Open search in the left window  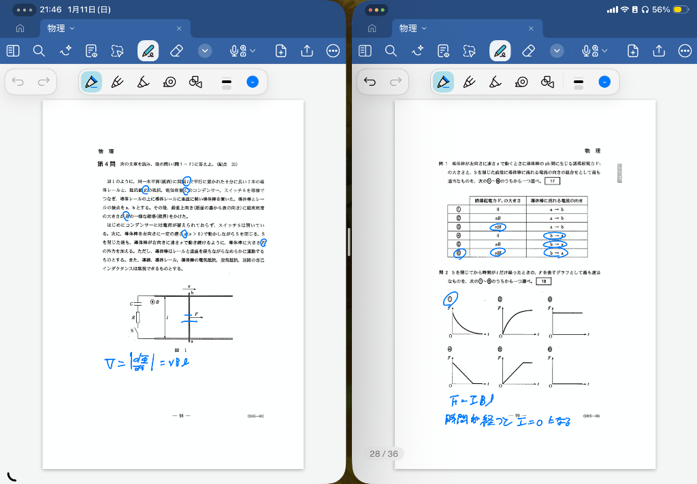click(39, 51)
